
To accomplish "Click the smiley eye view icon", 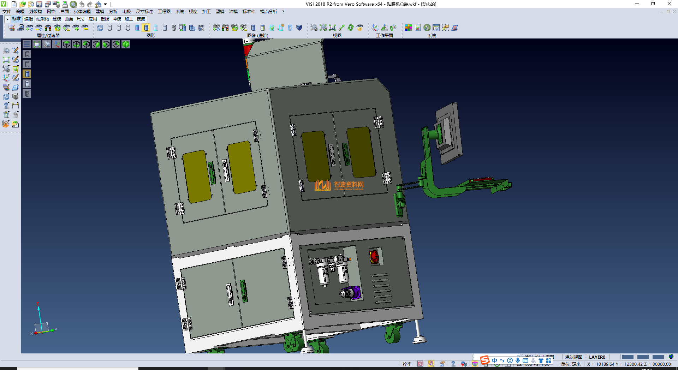I will [360, 28].
